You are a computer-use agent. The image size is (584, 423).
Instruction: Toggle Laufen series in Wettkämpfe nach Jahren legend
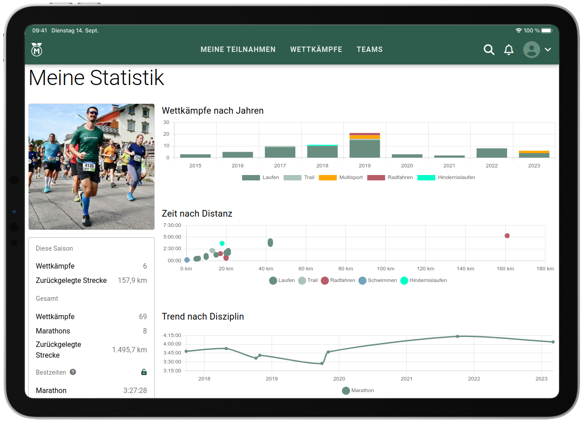[260, 178]
